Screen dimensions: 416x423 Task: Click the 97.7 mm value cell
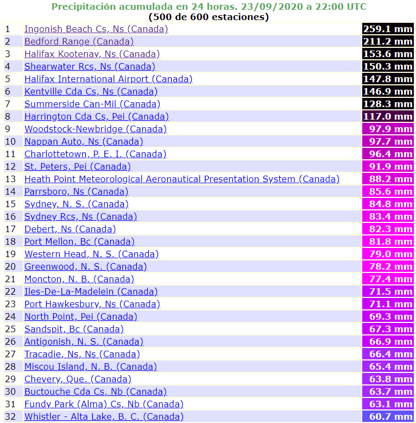click(x=388, y=141)
